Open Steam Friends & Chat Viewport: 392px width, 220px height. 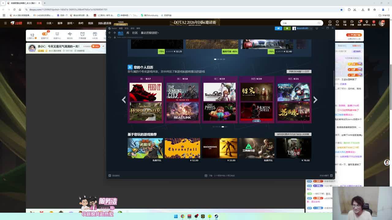tap(326, 176)
